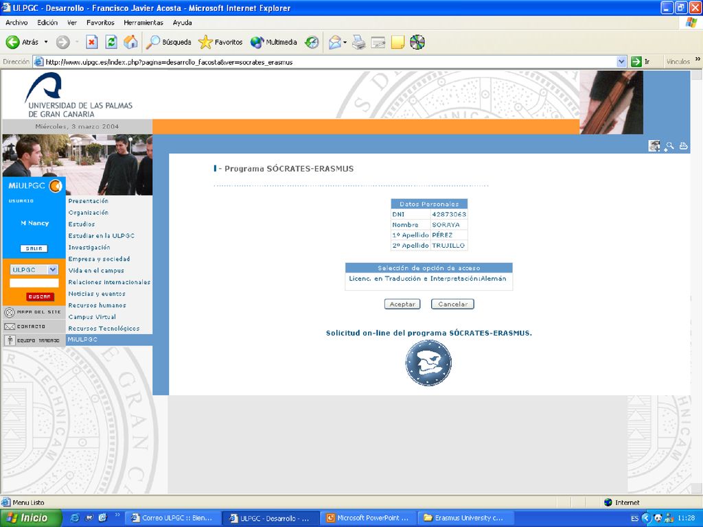The image size is (703, 527).
Task: Open the Herramientas menu
Action: point(143,23)
